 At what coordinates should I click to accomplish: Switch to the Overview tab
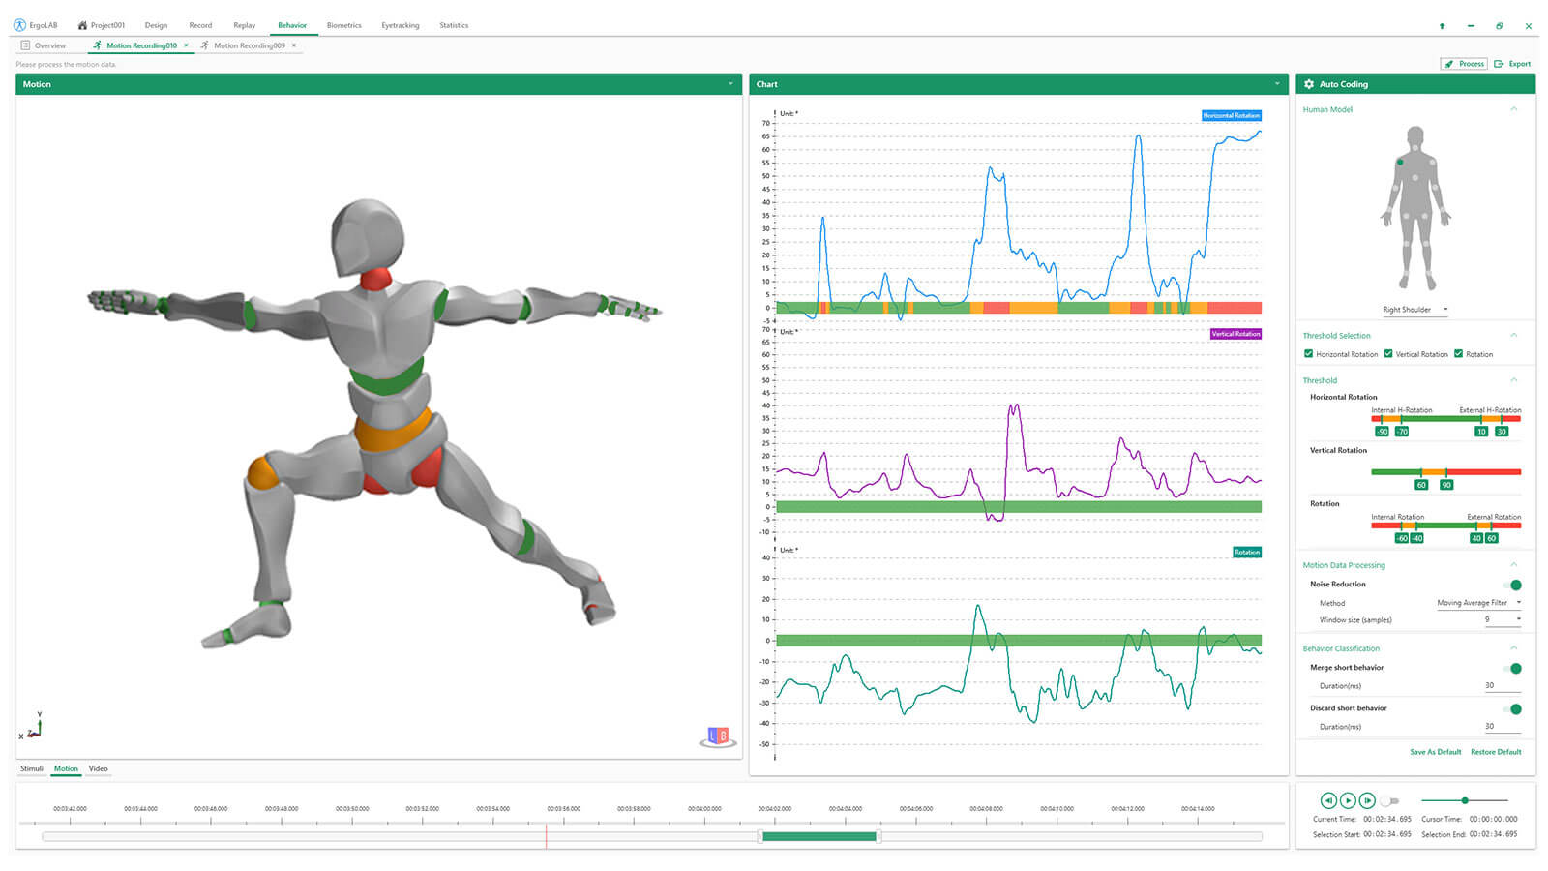50,45
